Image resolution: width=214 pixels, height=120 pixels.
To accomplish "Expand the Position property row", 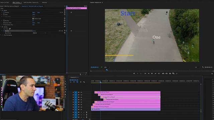I will pyautogui.click(x=2, y=12).
